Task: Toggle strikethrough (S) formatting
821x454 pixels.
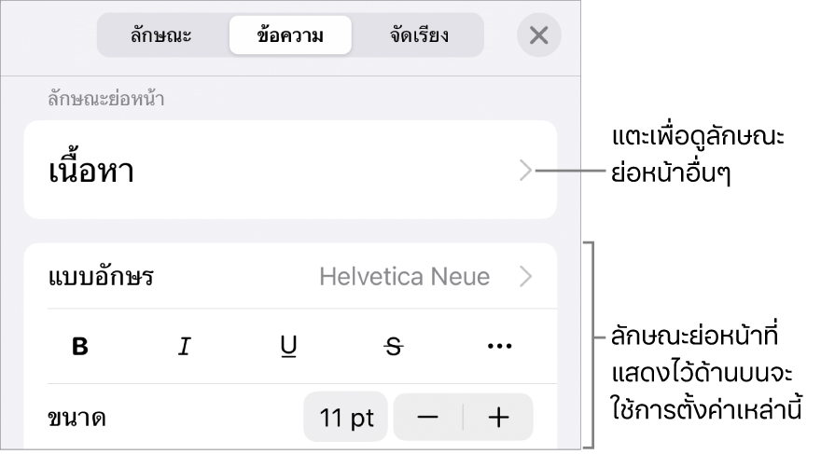Action: pyautogui.click(x=393, y=346)
